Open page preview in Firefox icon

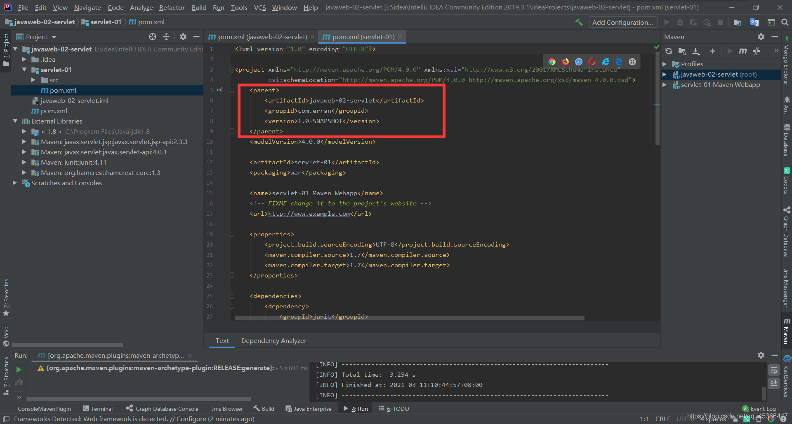[x=565, y=62]
